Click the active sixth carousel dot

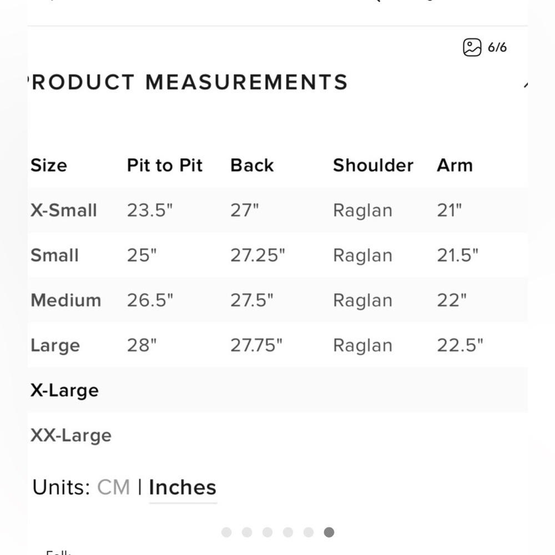pyautogui.click(x=329, y=532)
